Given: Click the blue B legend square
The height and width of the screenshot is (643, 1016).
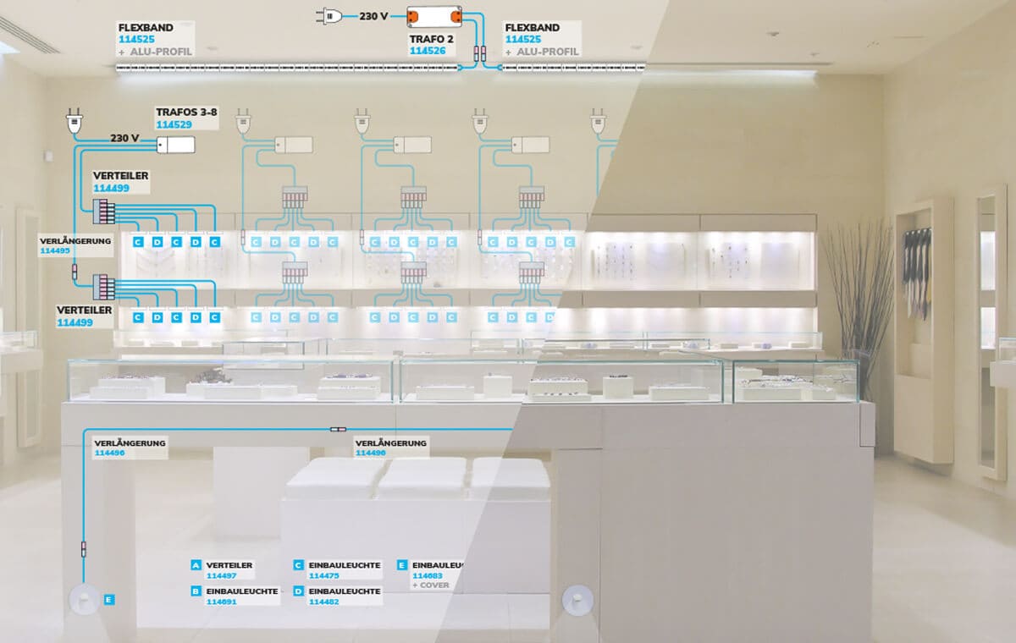Looking at the screenshot, I should (x=196, y=591).
